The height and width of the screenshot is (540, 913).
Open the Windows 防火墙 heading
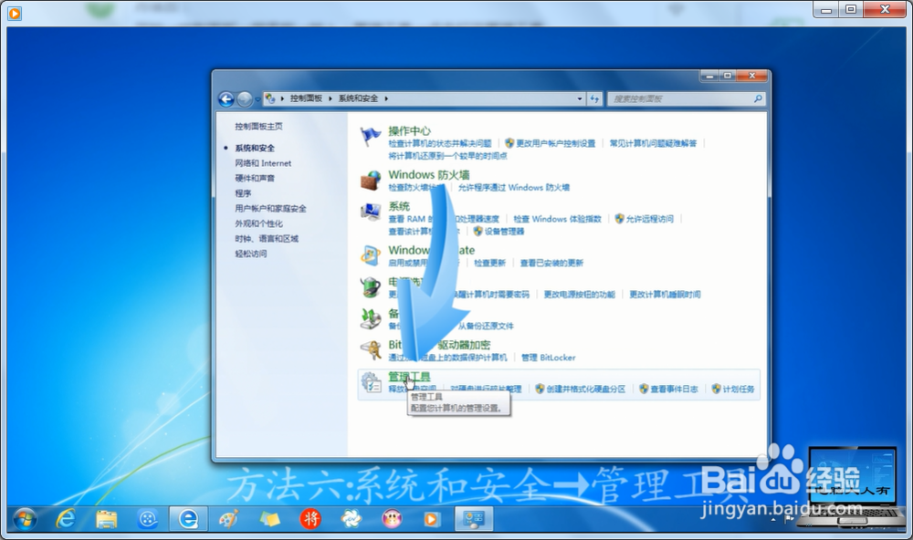(x=428, y=174)
